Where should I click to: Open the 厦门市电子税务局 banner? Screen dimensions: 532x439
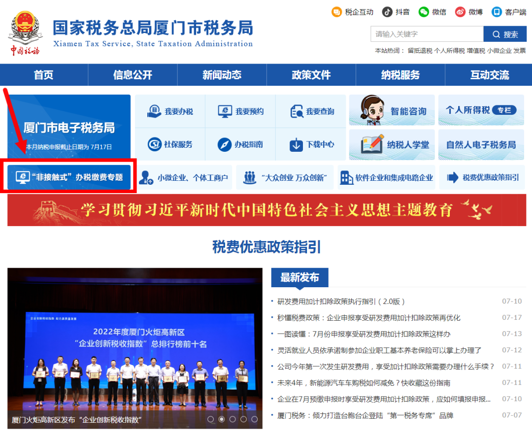tap(69, 126)
